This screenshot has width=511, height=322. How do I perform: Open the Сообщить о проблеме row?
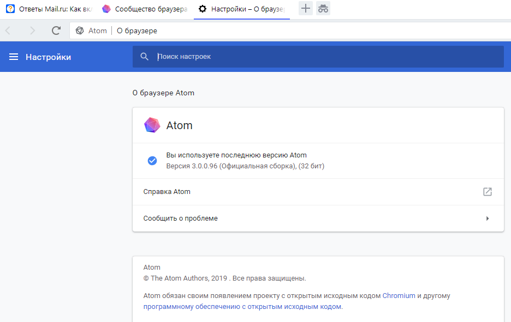[x=318, y=218]
